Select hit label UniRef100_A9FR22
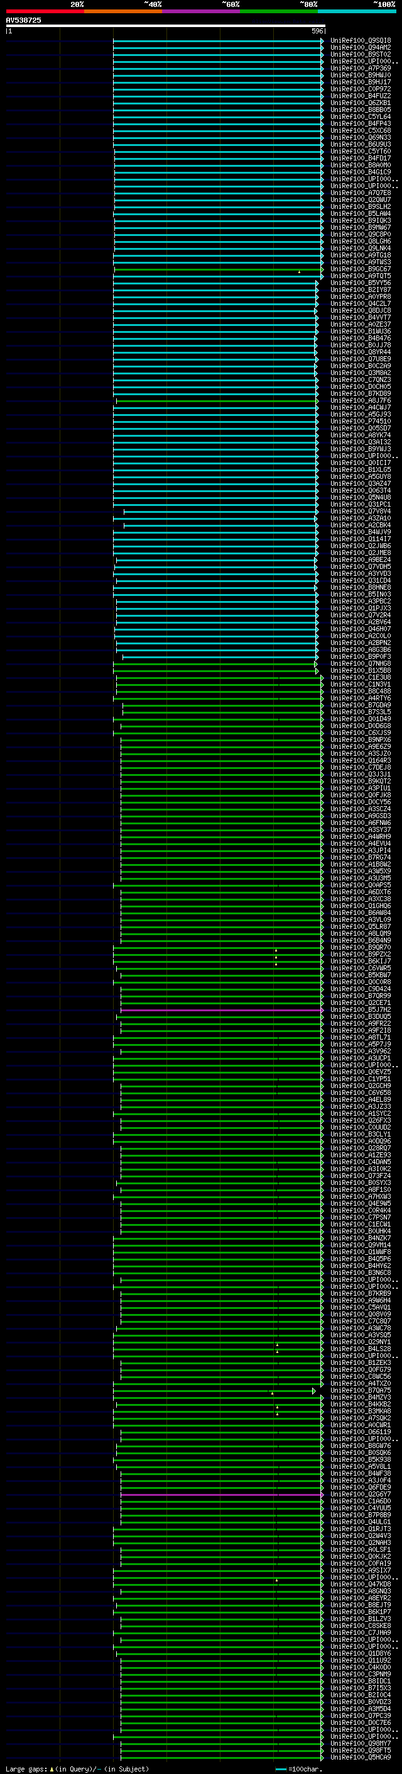Viewport: 402px width, 1774px height. [361, 1024]
